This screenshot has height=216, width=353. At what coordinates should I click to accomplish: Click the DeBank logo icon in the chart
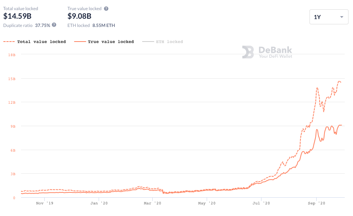coord(248,52)
